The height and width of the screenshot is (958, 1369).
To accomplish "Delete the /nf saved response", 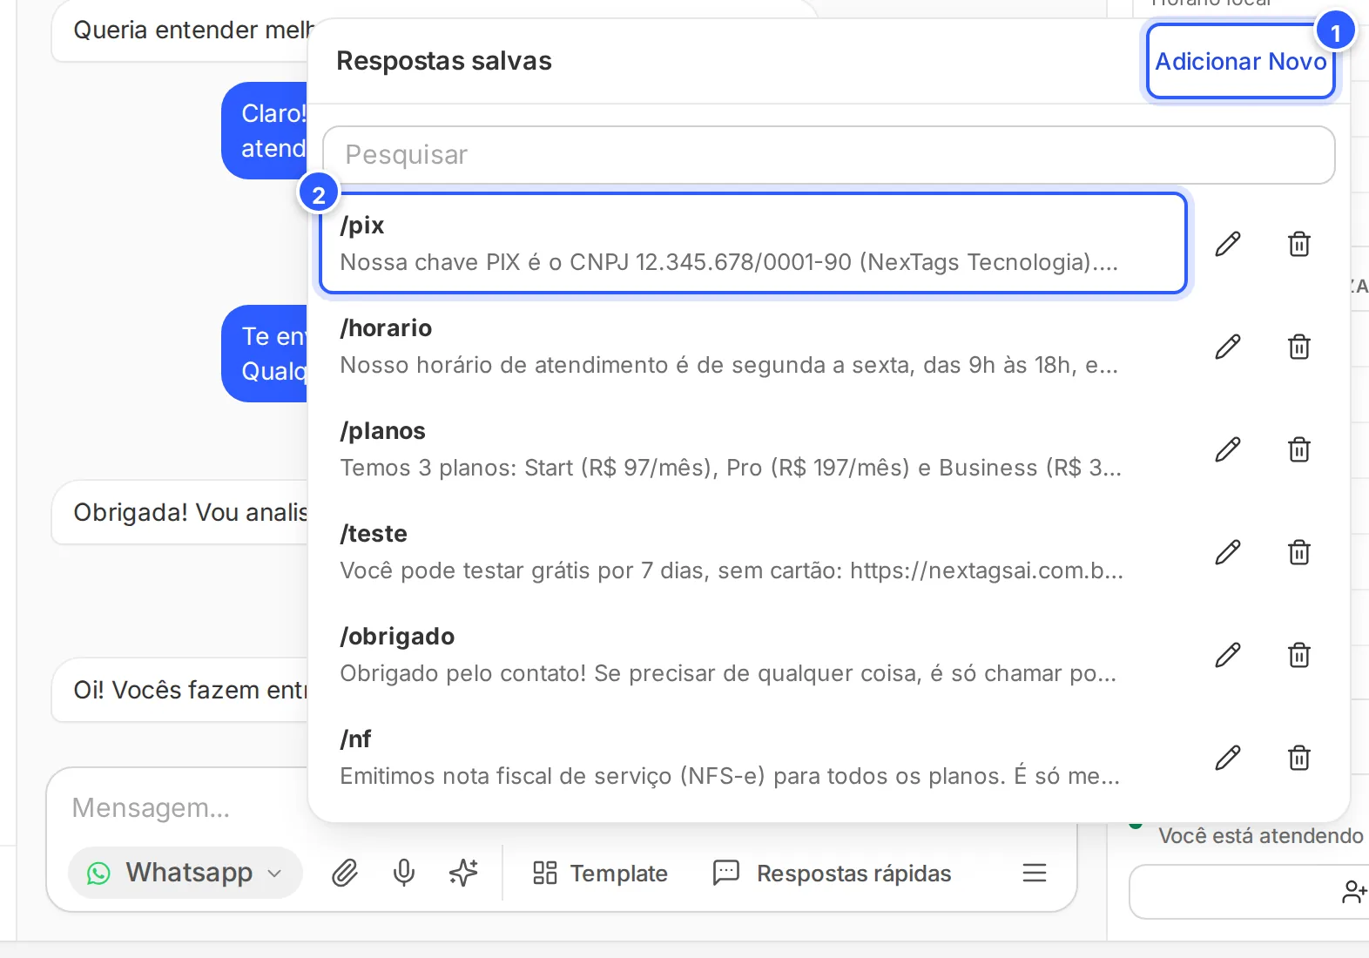I will point(1299,758).
